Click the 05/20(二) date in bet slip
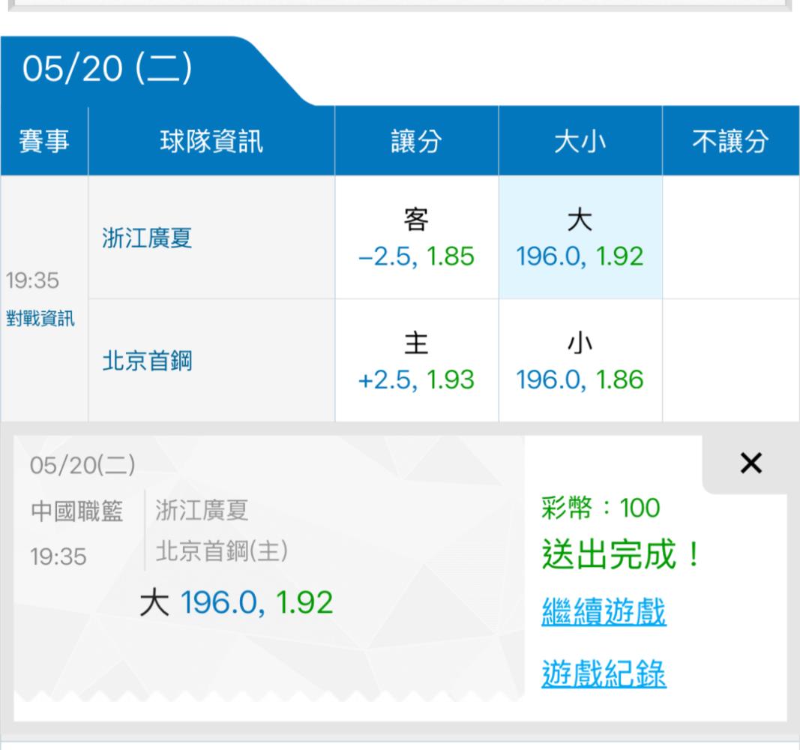This screenshot has height=750, width=800. (x=82, y=465)
